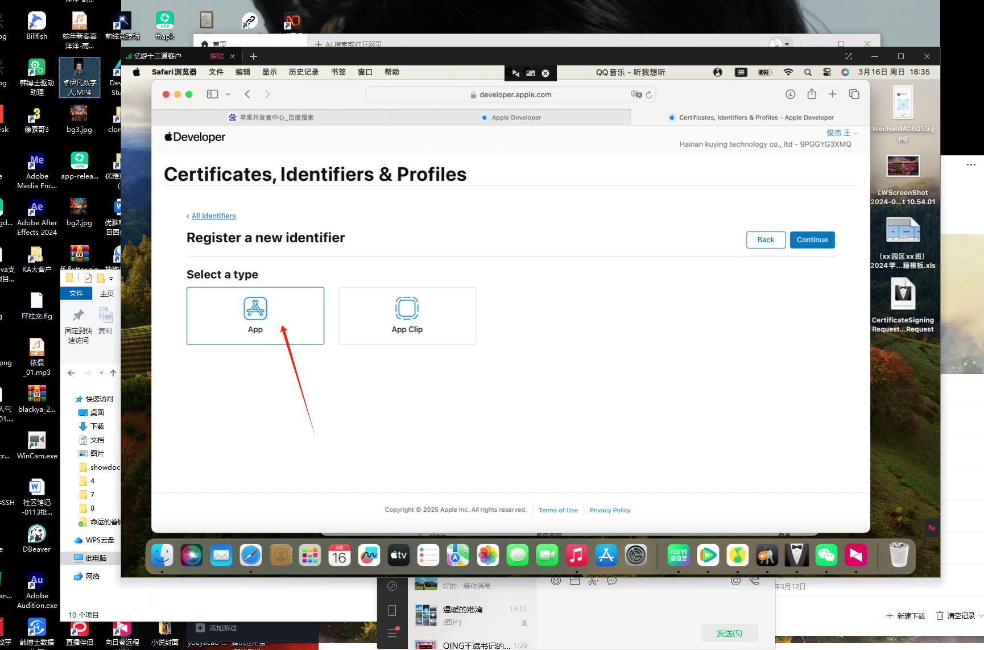Open Spotlight search in the menu bar

[808, 72]
